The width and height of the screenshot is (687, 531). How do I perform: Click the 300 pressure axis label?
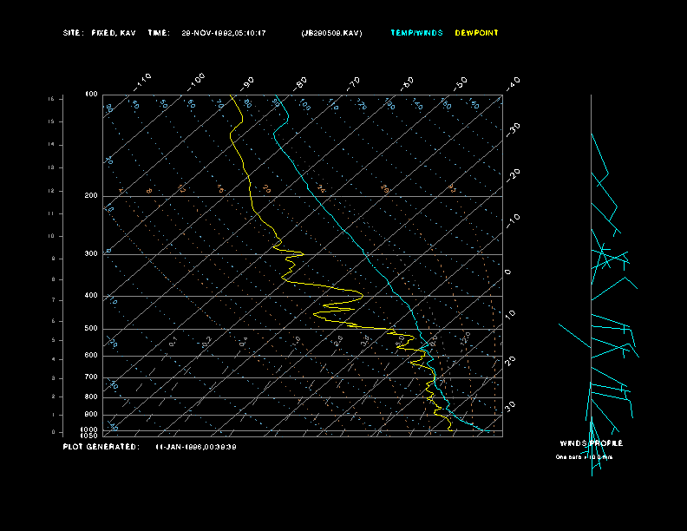tap(91, 254)
